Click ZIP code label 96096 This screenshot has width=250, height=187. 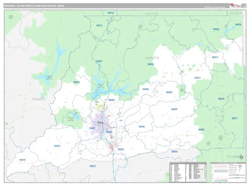point(174,109)
